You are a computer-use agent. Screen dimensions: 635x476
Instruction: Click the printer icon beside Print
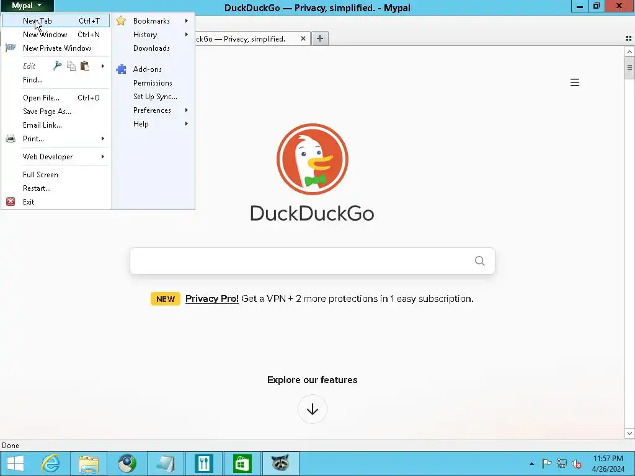coord(11,139)
